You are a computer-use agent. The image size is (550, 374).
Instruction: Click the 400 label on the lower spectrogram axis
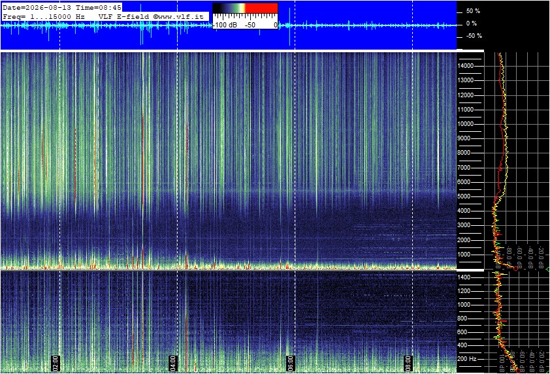(x=462, y=345)
